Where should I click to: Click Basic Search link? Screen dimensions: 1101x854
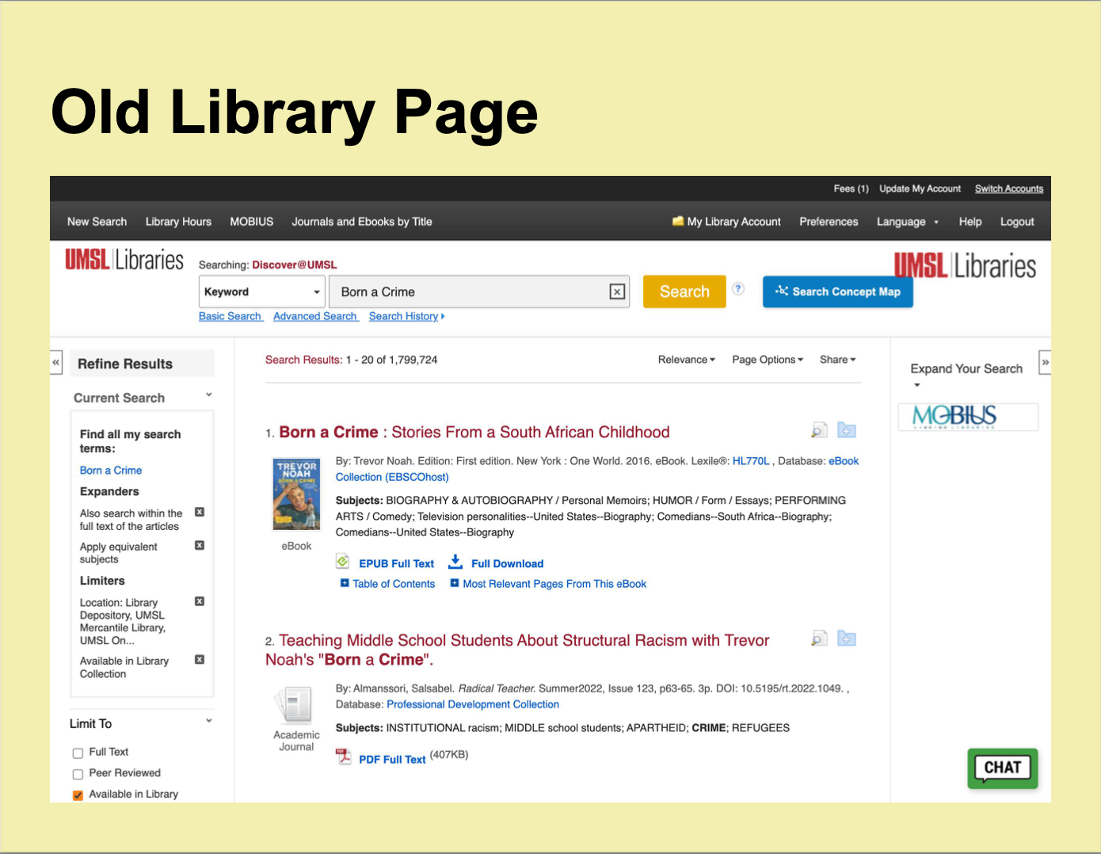click(230, 316)
